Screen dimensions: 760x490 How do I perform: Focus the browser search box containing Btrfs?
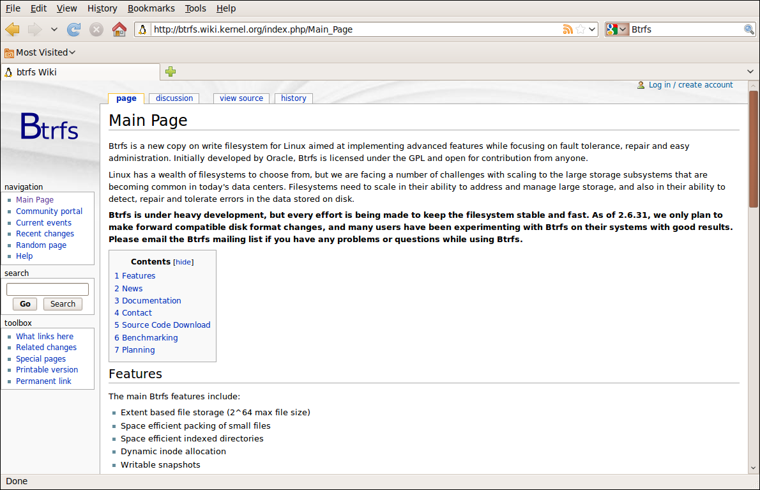[x=686, y=29]
